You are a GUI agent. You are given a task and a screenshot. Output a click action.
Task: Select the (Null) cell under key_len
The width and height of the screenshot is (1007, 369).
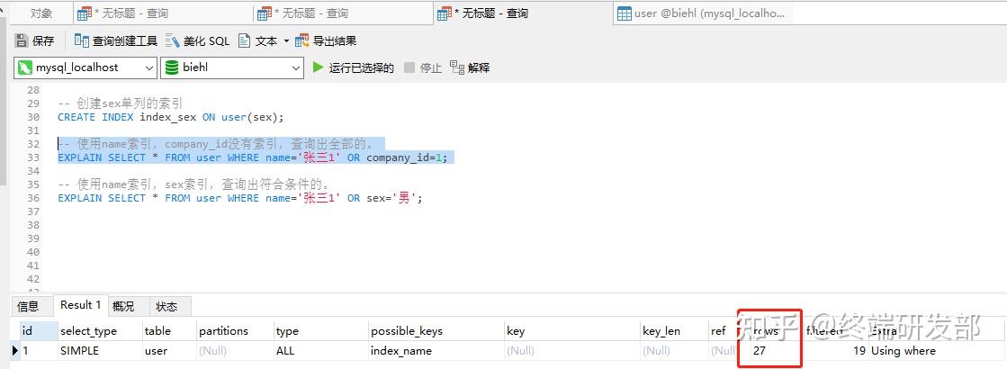(x=674, y=351)
